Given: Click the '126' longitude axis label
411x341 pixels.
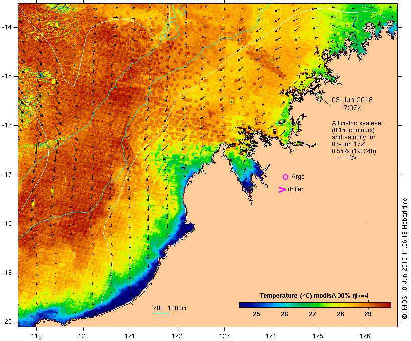Looking at the screenshot, I should pyautogui.click(x=365, y=336).
